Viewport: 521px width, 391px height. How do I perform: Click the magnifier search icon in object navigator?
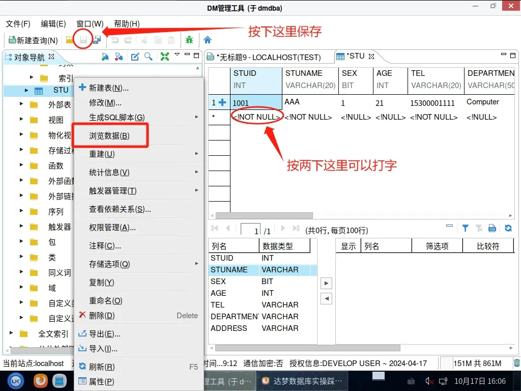coord(149,57)
